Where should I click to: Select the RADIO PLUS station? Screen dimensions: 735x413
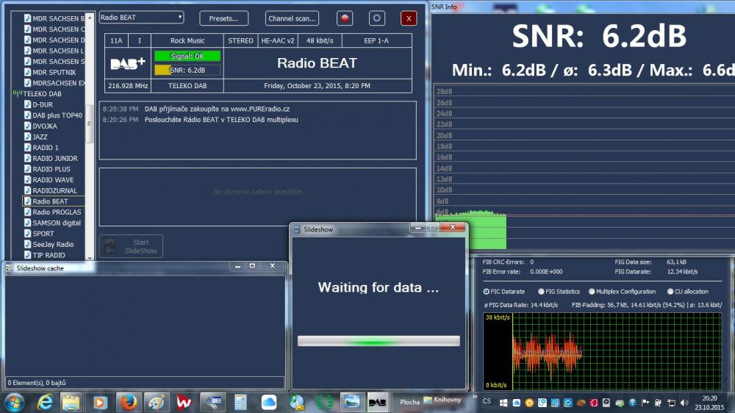(47, 169)
